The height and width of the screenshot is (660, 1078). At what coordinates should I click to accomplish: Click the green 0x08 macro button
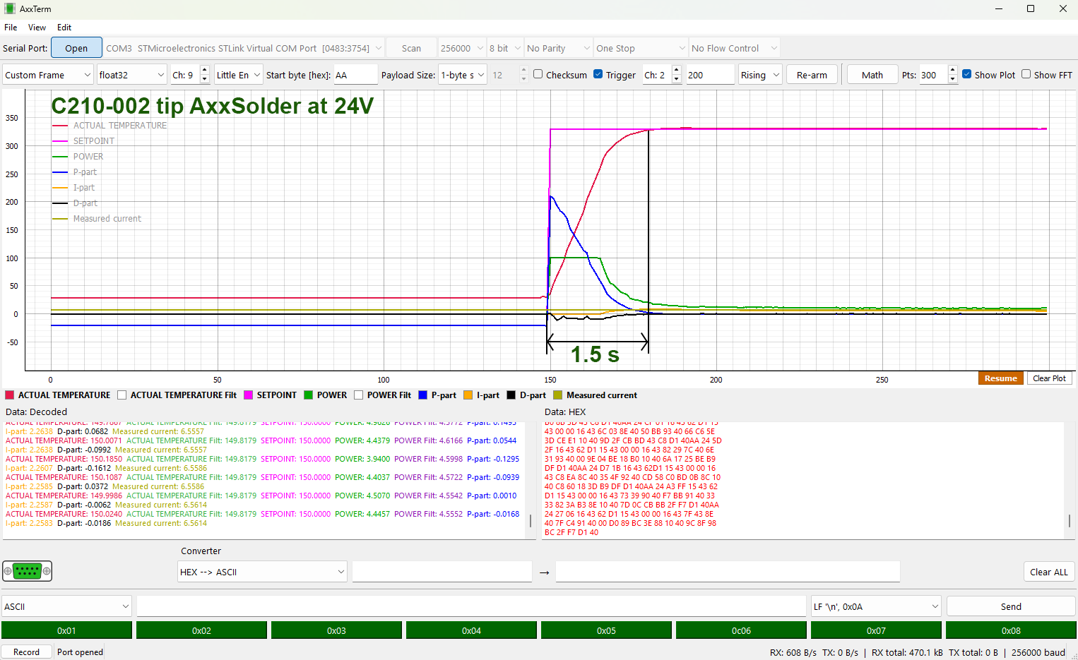coord(1011,630)
